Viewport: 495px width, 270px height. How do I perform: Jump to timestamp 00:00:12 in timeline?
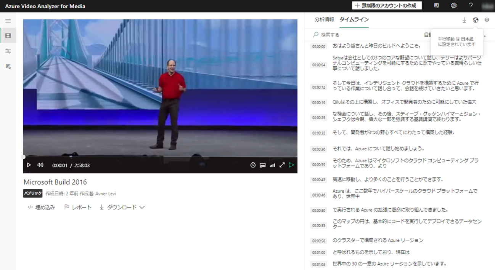pos(318,87)
